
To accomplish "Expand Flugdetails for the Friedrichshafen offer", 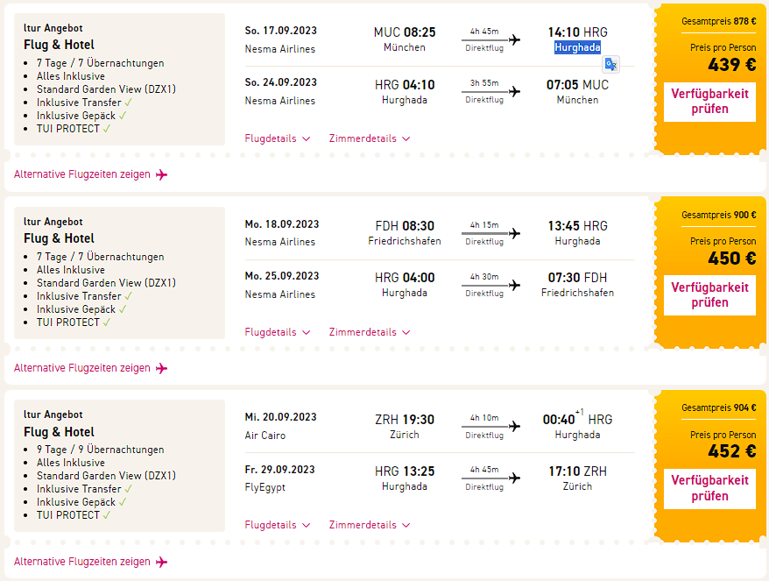I will coord(277,332).
